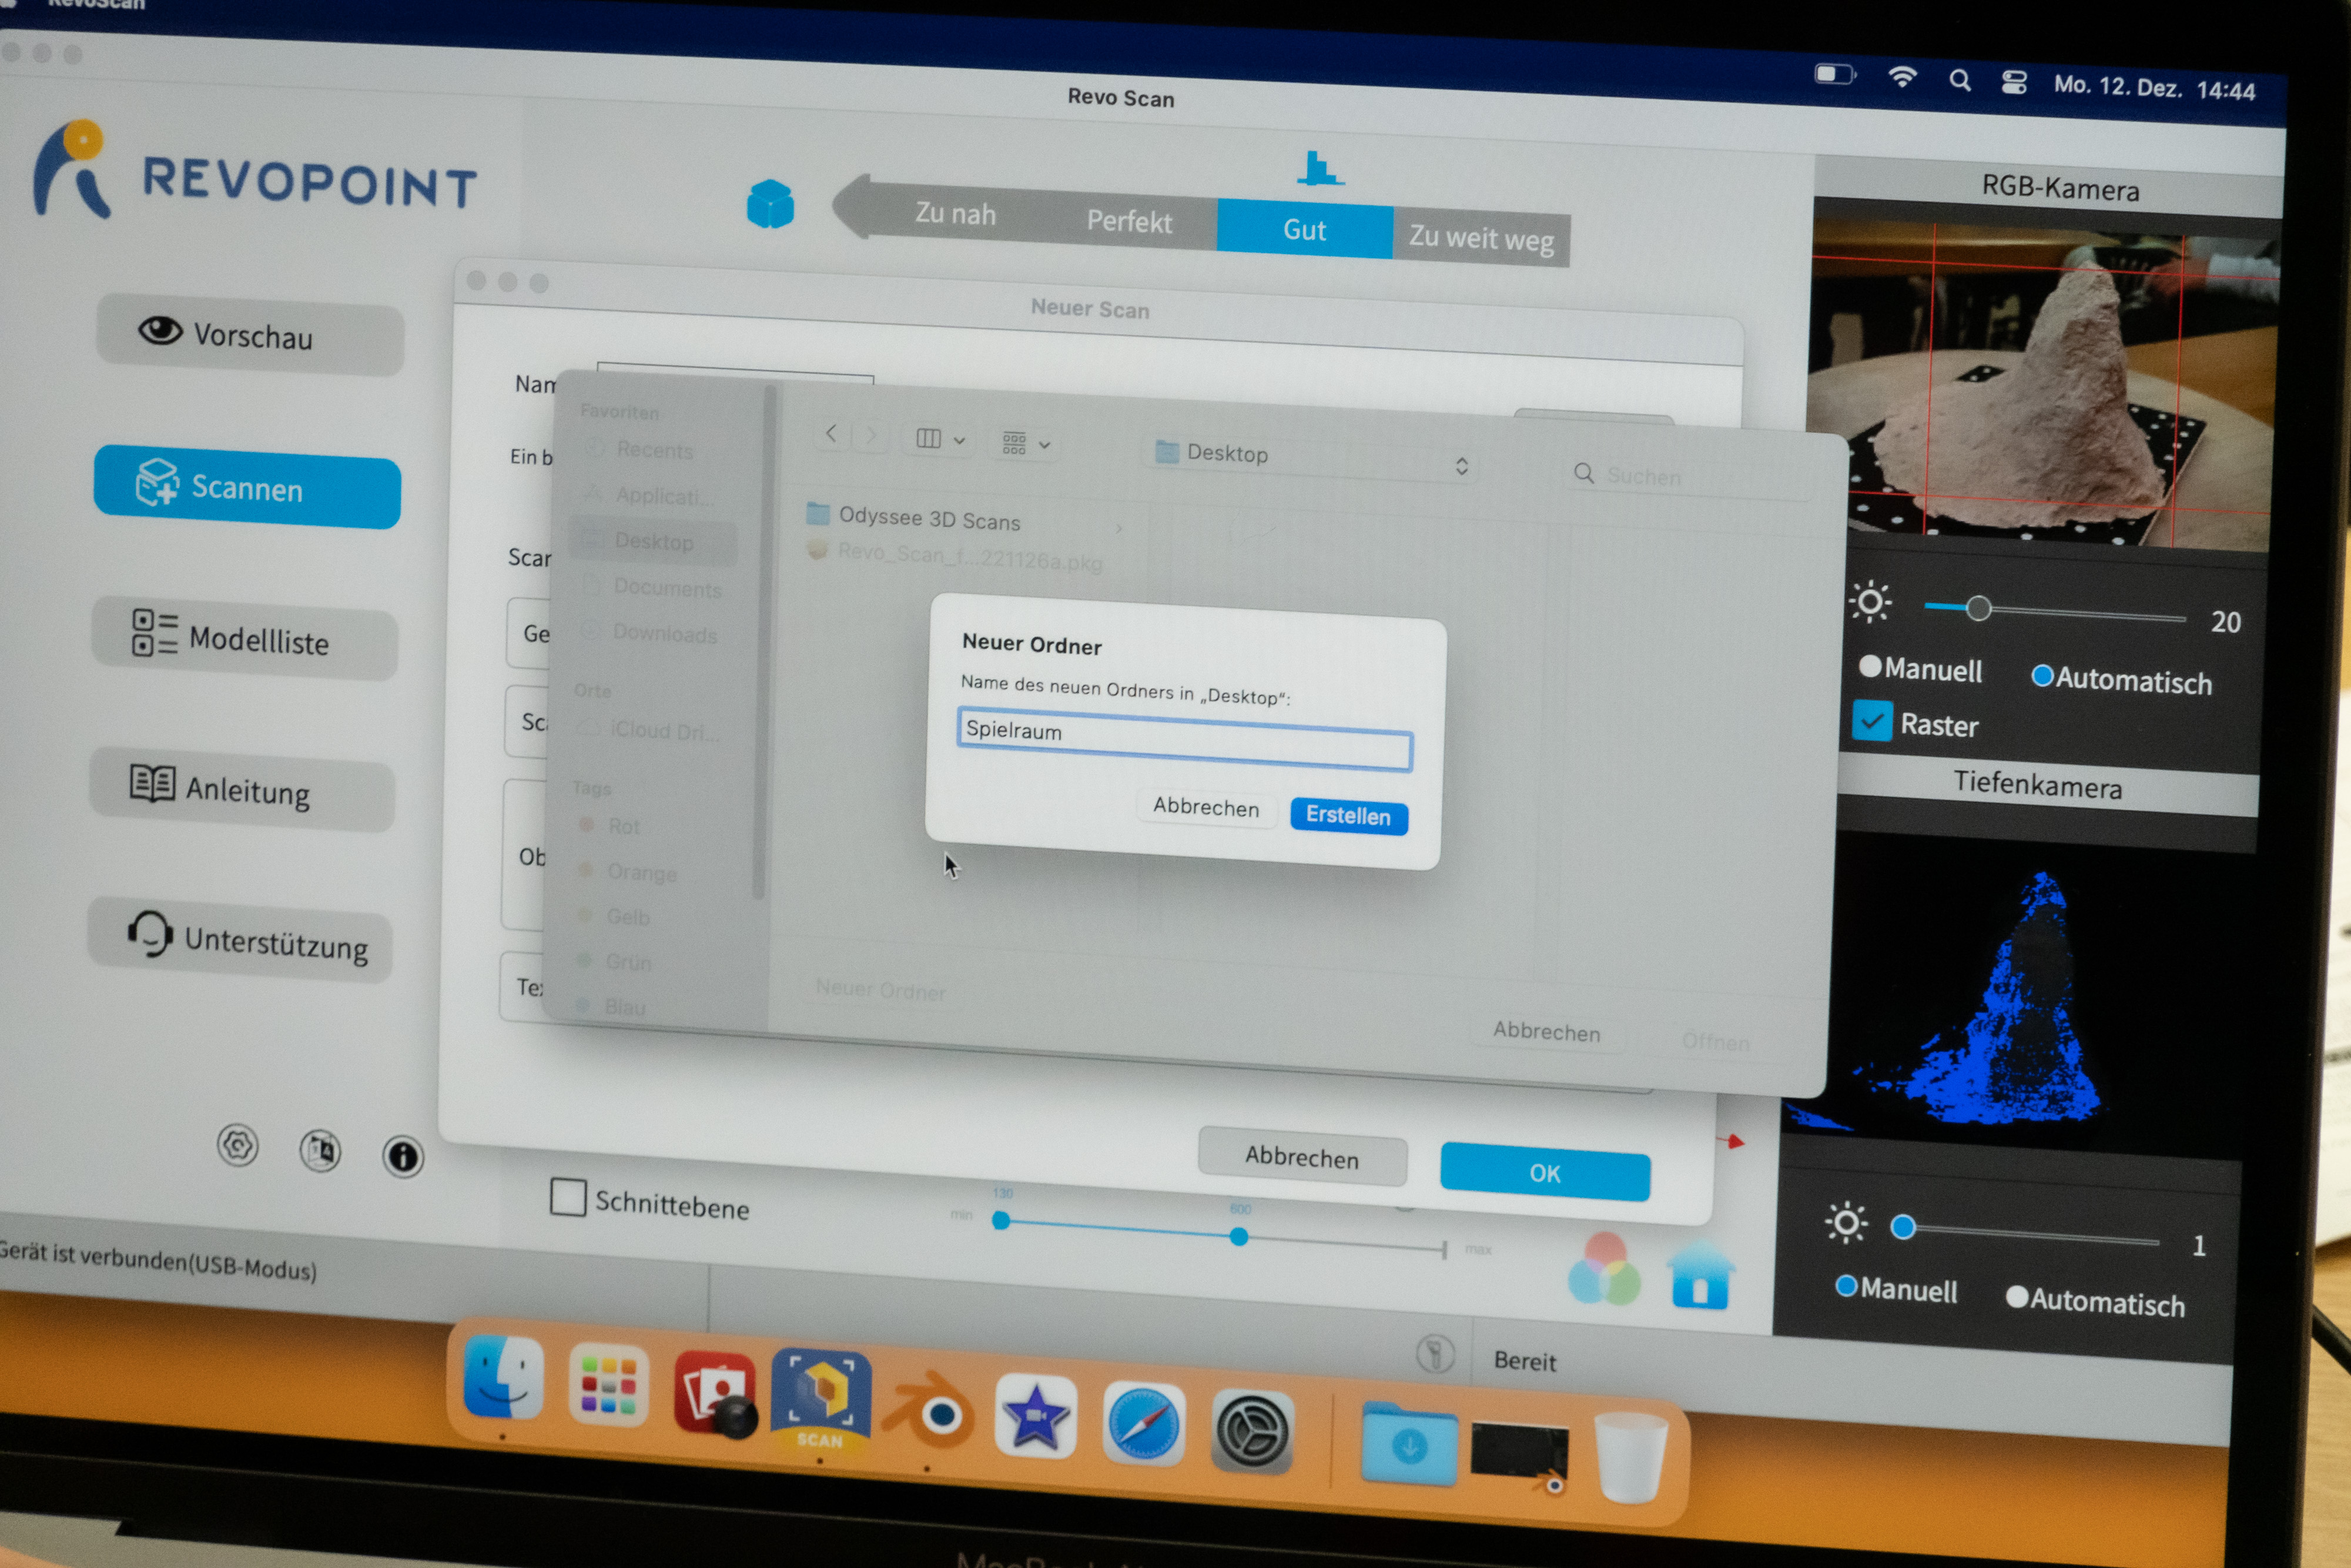Click the RGB camera brightness sun icon
Image resolution: width=2351 pixels, height=1568 pixels.
point(1870,602)
